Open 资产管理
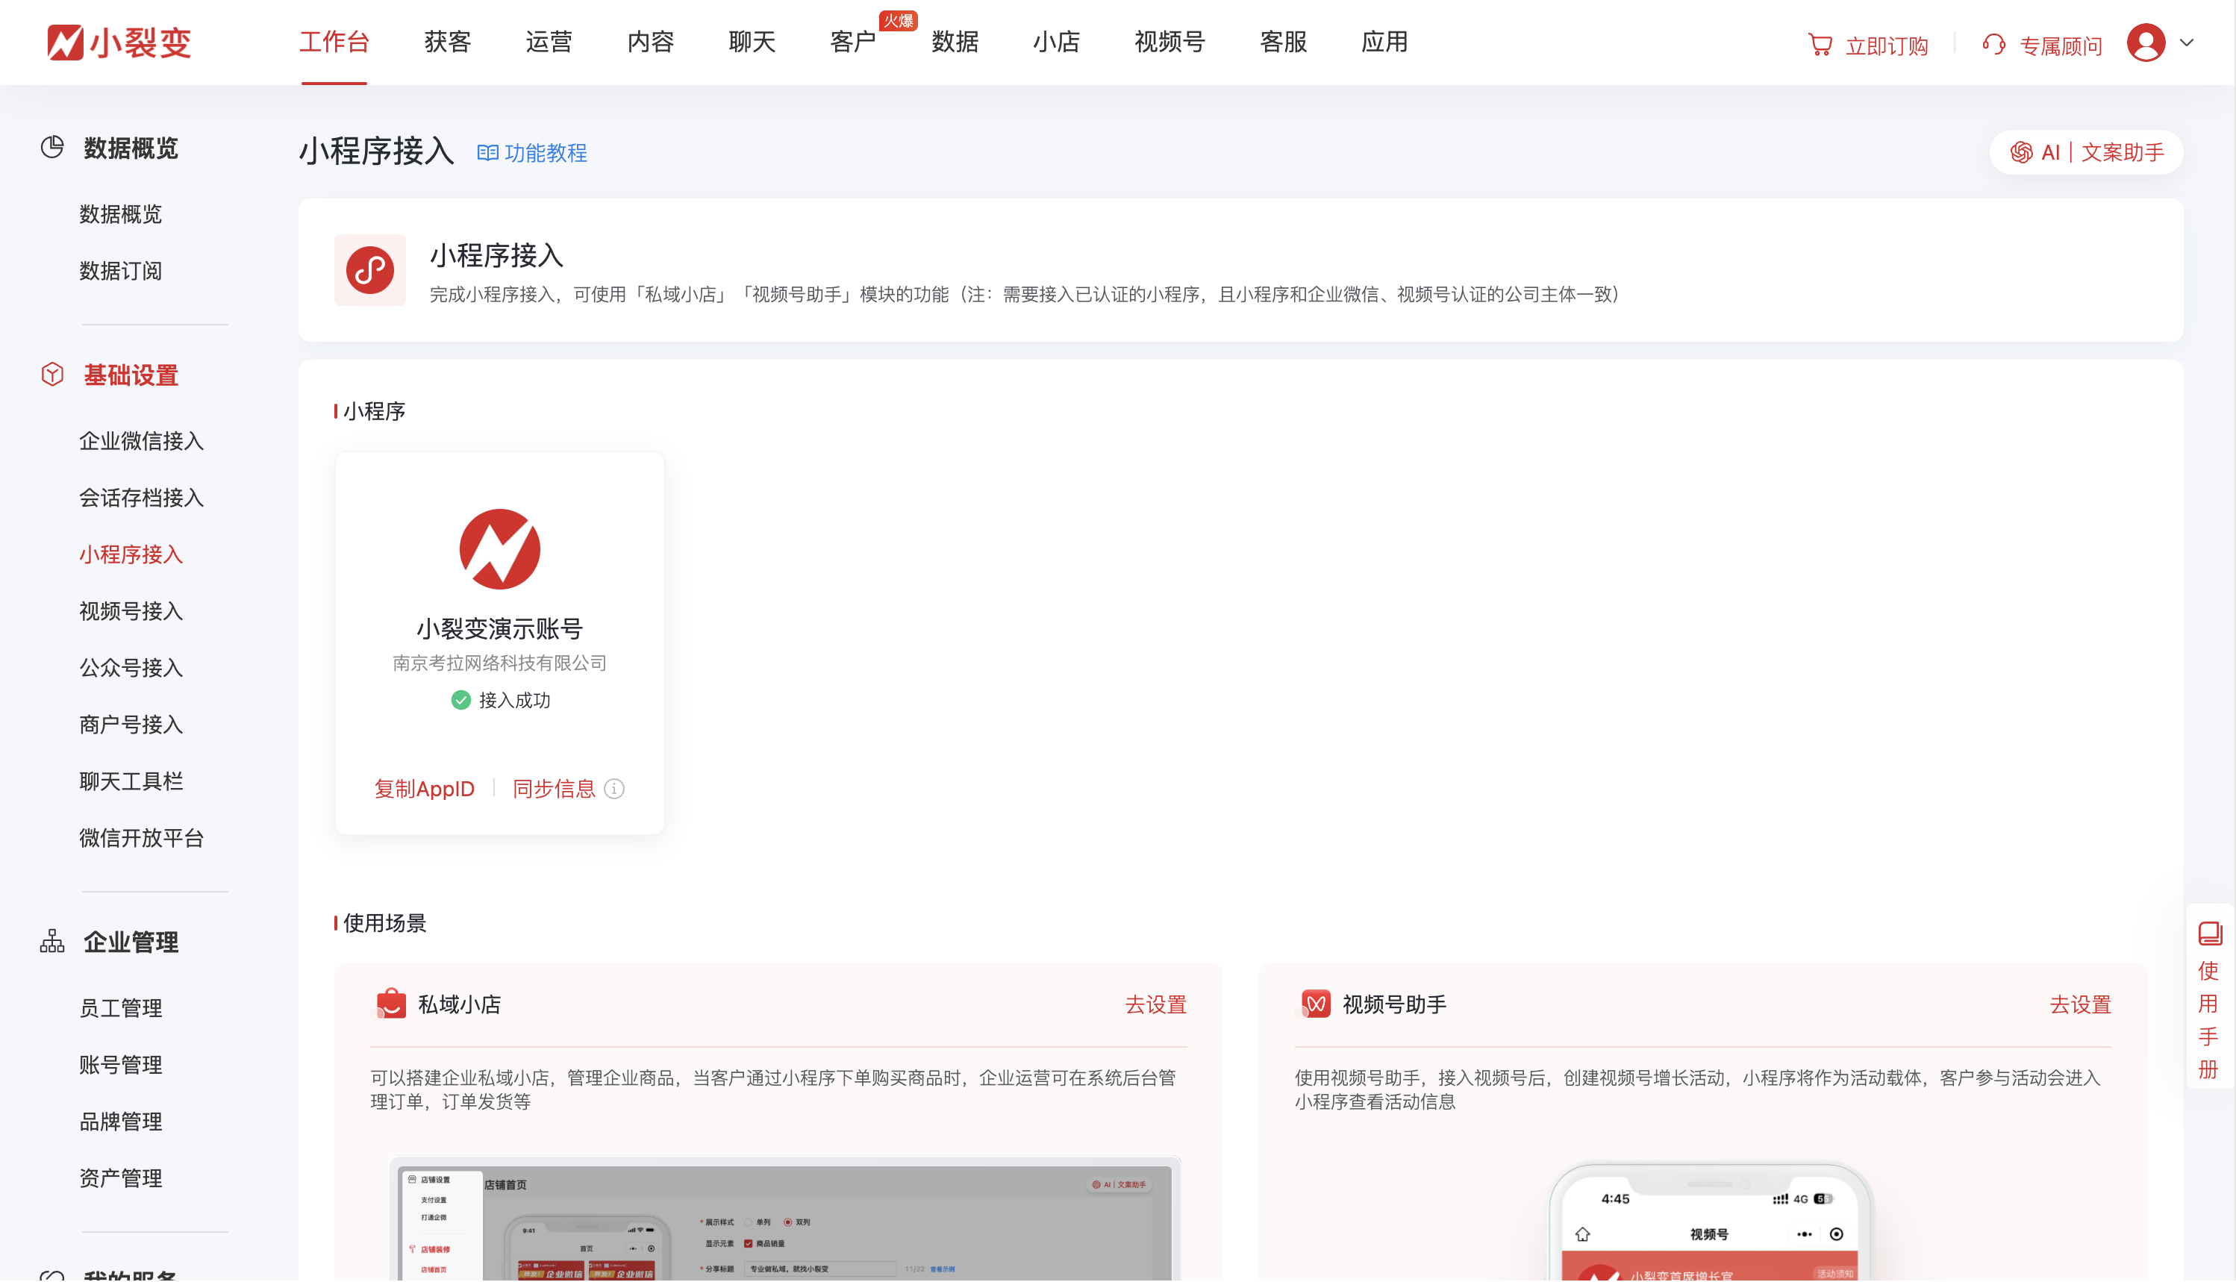 (121, 1179)
